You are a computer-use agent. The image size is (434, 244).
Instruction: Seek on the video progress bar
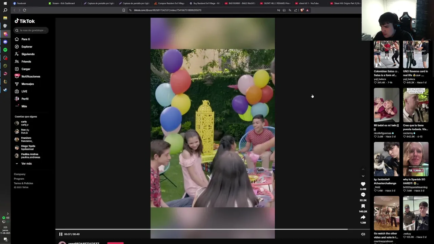212,229
